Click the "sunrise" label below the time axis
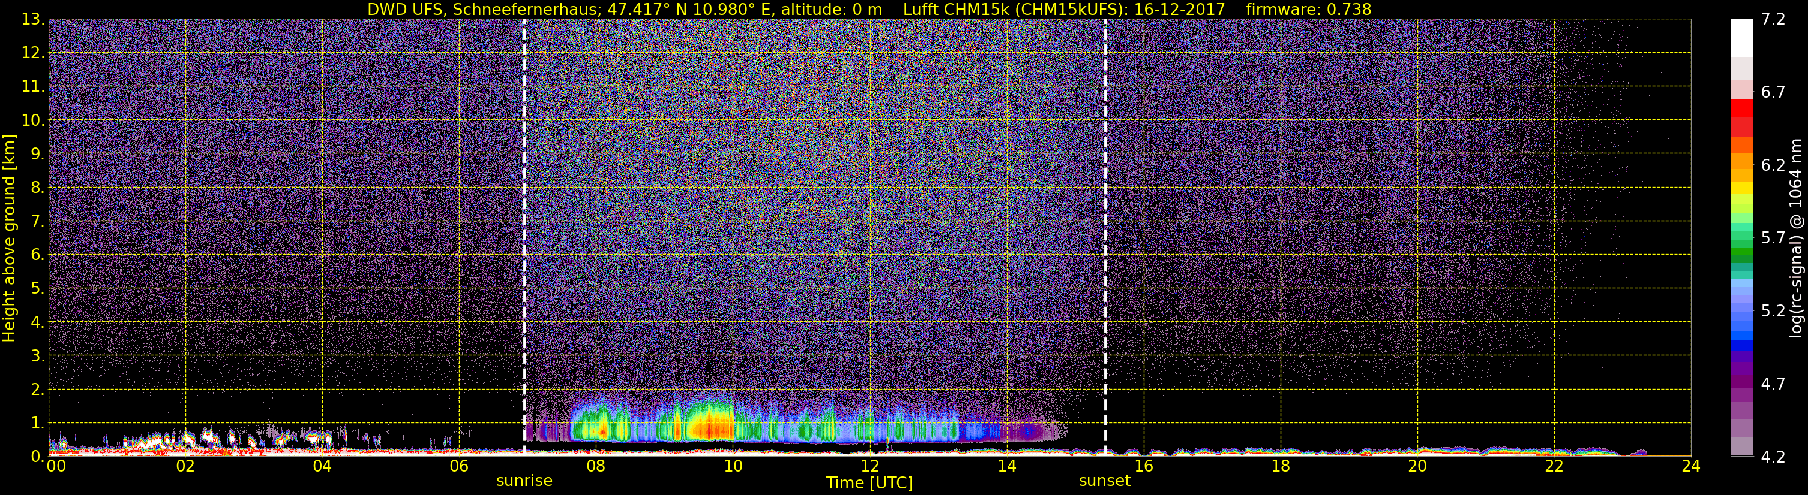1808x495 pixels. pos(524,481)
